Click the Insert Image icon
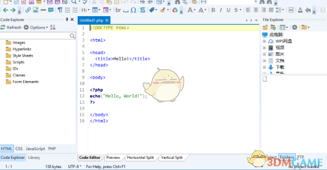 pyautogui.click(x=36, y=10)
